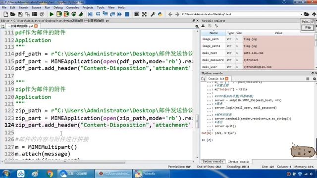Screen dimensions: 317x178
Task: Step return debug icon
Action: coord(112,14)
